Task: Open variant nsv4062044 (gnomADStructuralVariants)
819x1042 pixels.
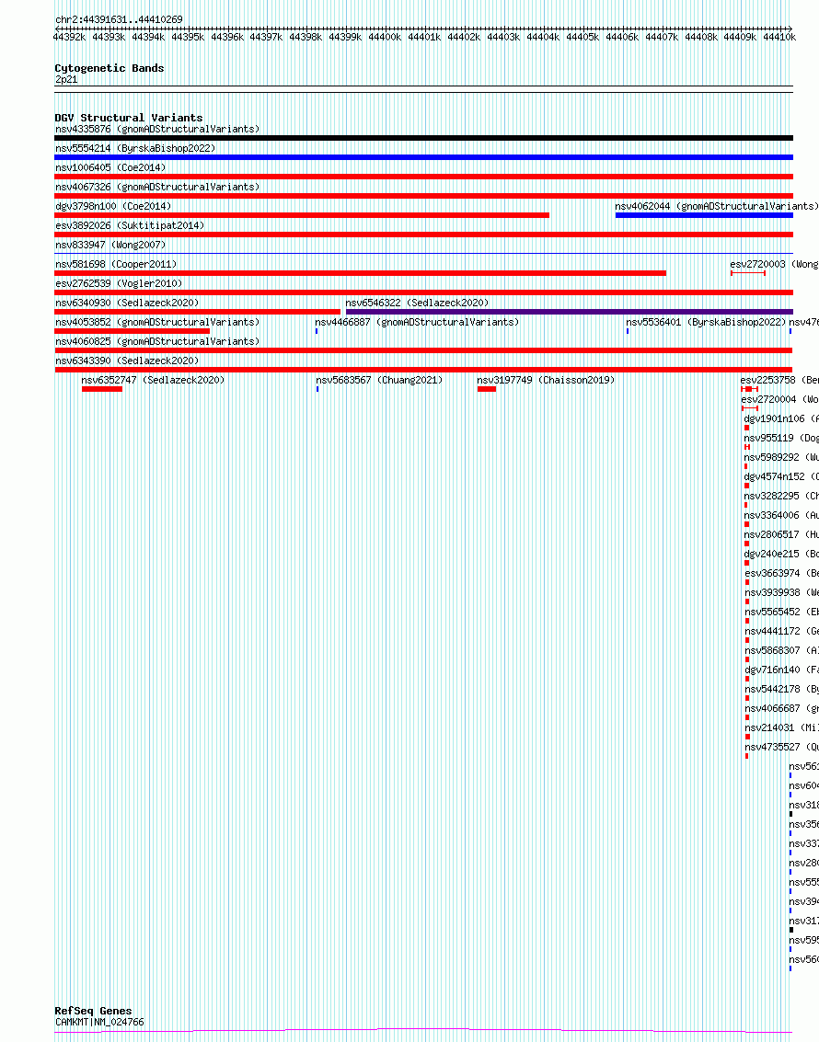Action: 717,206
